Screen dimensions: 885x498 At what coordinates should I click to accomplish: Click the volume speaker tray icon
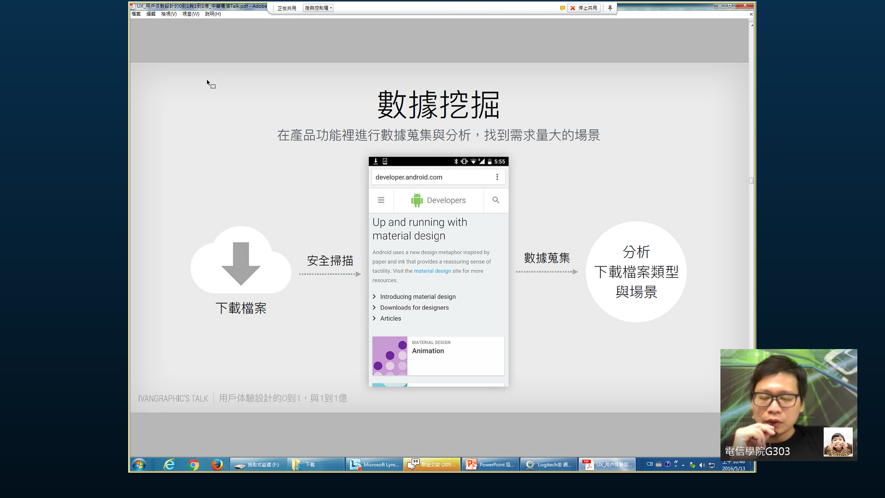click(702, 465)
